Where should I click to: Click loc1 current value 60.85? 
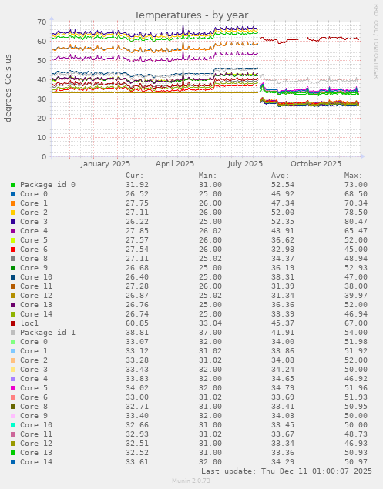[x=137, y=323]
